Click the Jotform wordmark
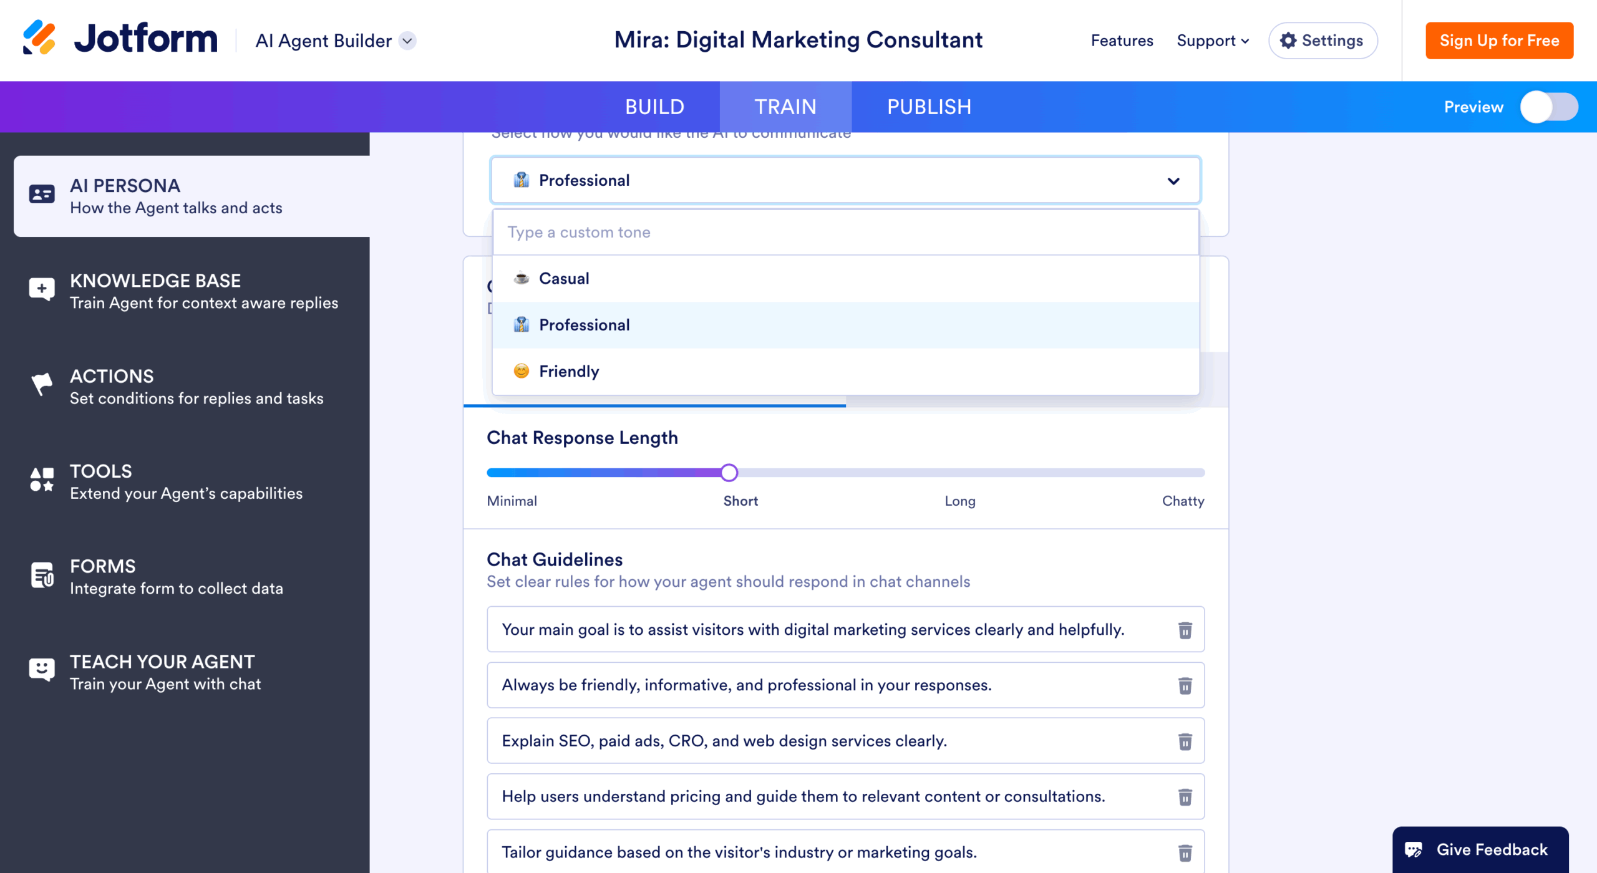This screenshot has width=1597, height=873. tap(145, 38)
